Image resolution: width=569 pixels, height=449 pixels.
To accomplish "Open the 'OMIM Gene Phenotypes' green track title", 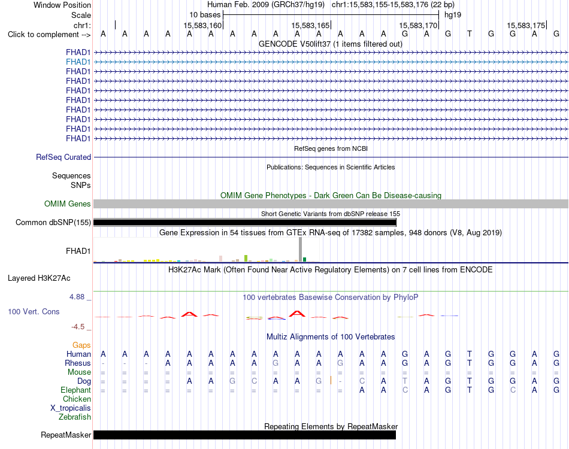I will [331, 196].
